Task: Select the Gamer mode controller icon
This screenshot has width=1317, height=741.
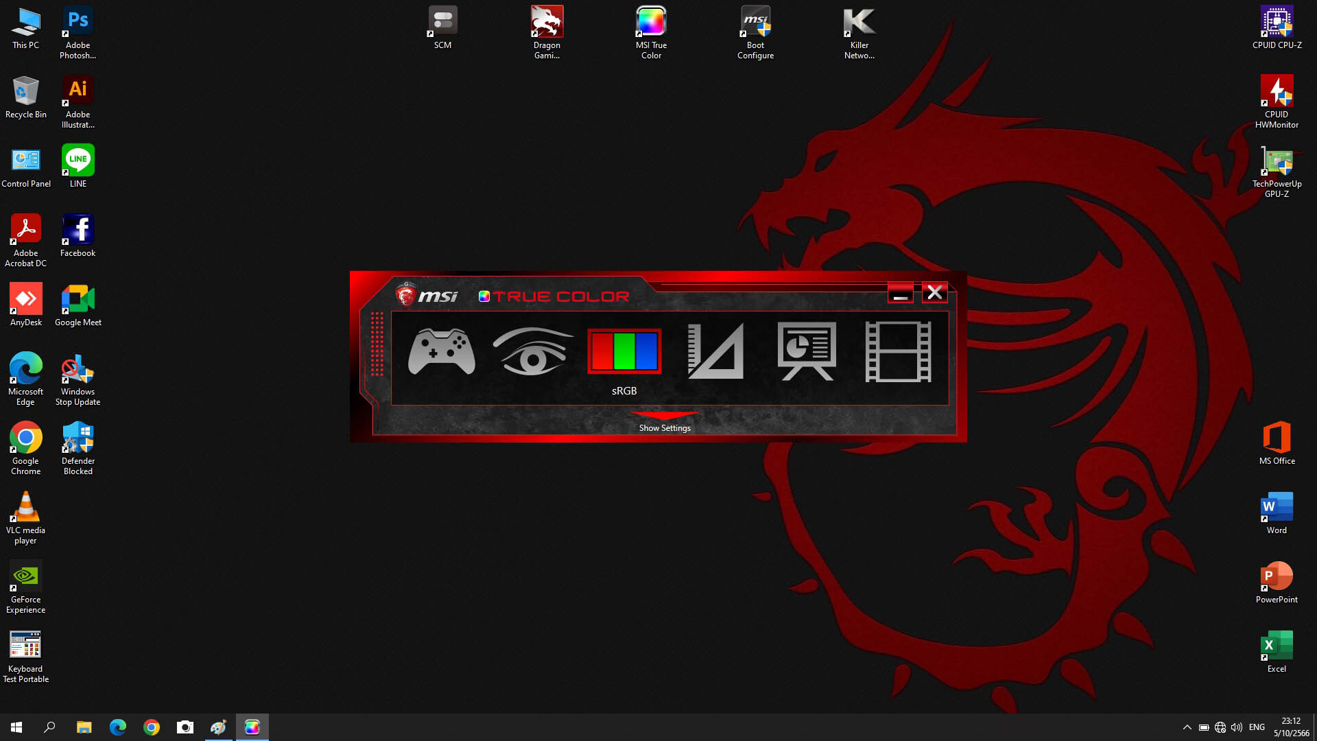Action: 442,351
